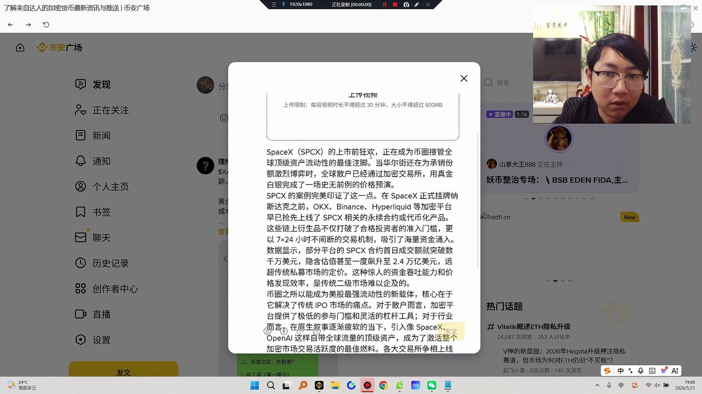This screenshot has height=394, width=702.
Task: Click the 币安广场 logo
Action: click(x=59, y=48)
